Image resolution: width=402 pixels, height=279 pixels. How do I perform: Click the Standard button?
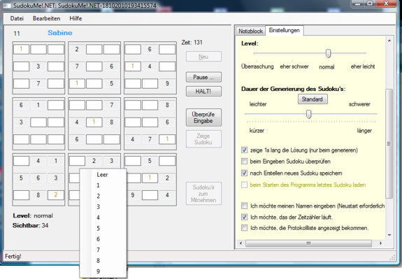point(313,99)
